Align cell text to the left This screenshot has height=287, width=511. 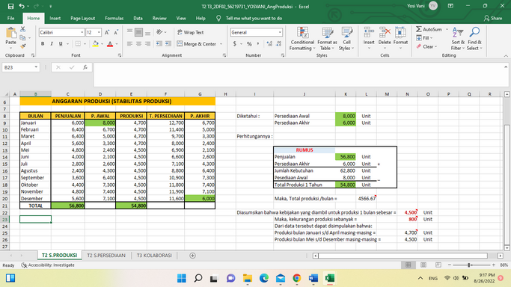[x=129, y=43]
